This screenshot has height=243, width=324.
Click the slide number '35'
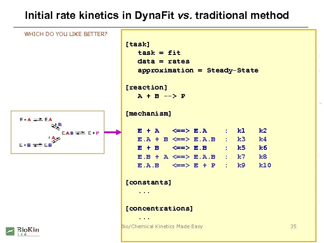(293, 226)
